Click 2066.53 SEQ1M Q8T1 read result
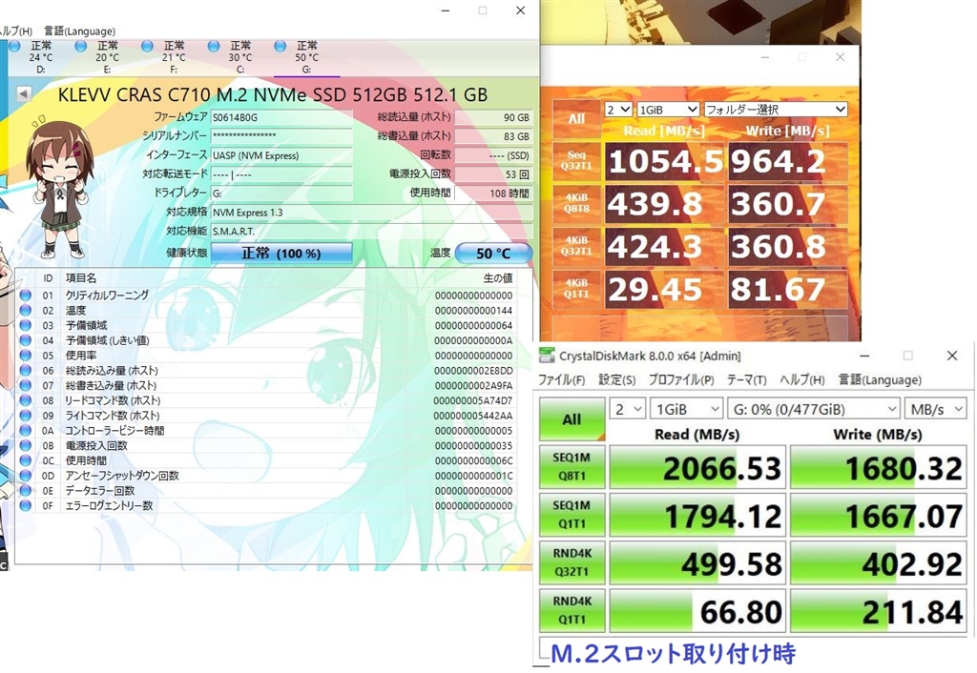Viewport: 977px width, 673px height. 697,467
